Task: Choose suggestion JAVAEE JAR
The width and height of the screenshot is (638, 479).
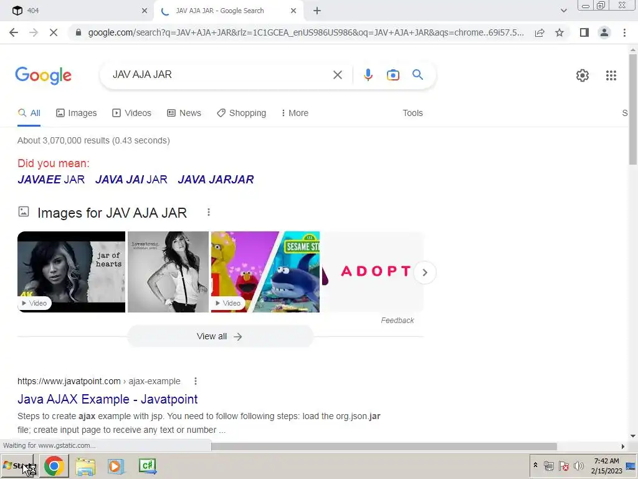Action: [51, 180]
